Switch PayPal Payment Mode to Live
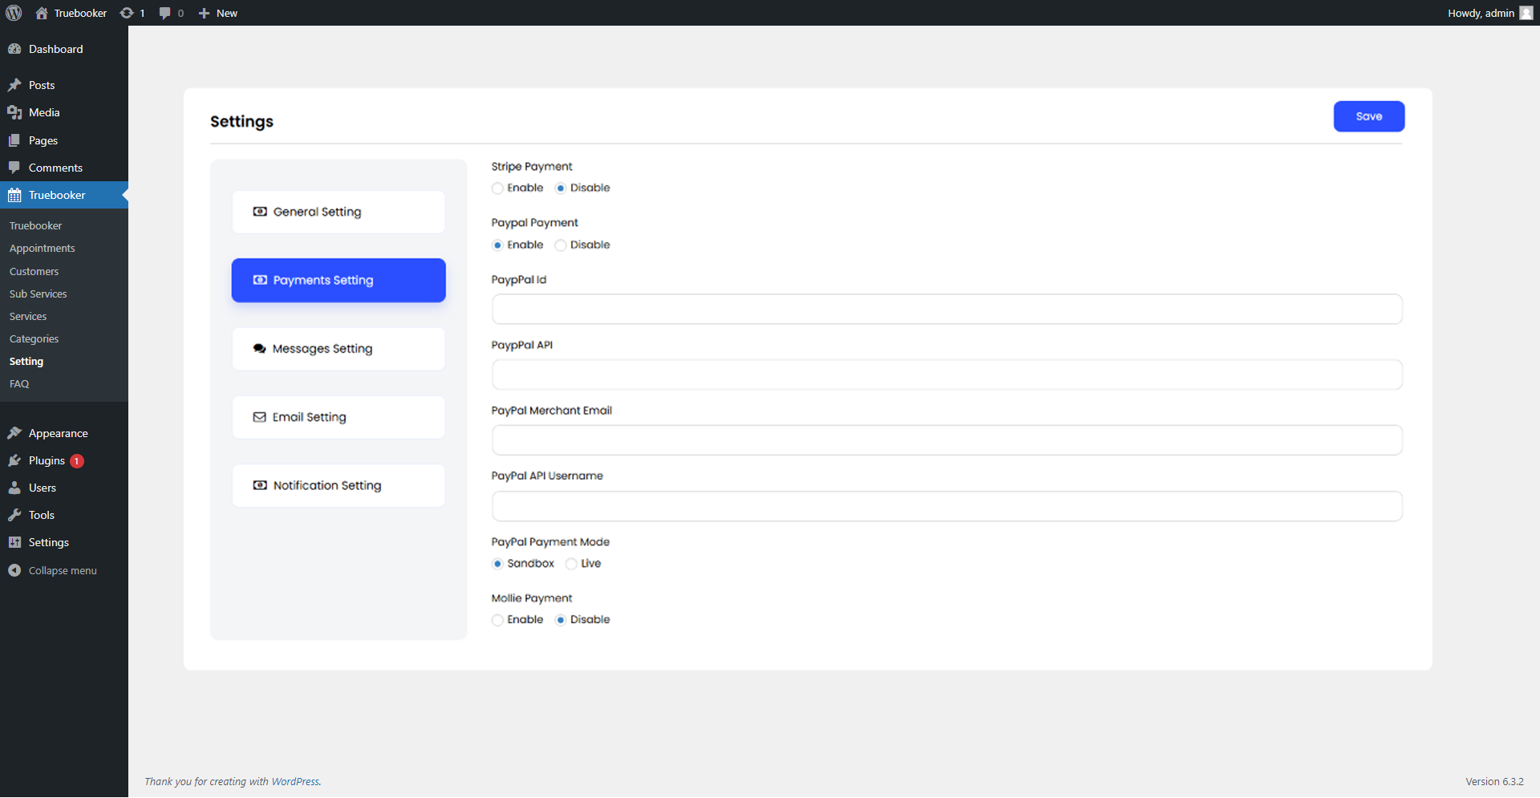This screenshot has width=1540, height=798. point(571,564)
